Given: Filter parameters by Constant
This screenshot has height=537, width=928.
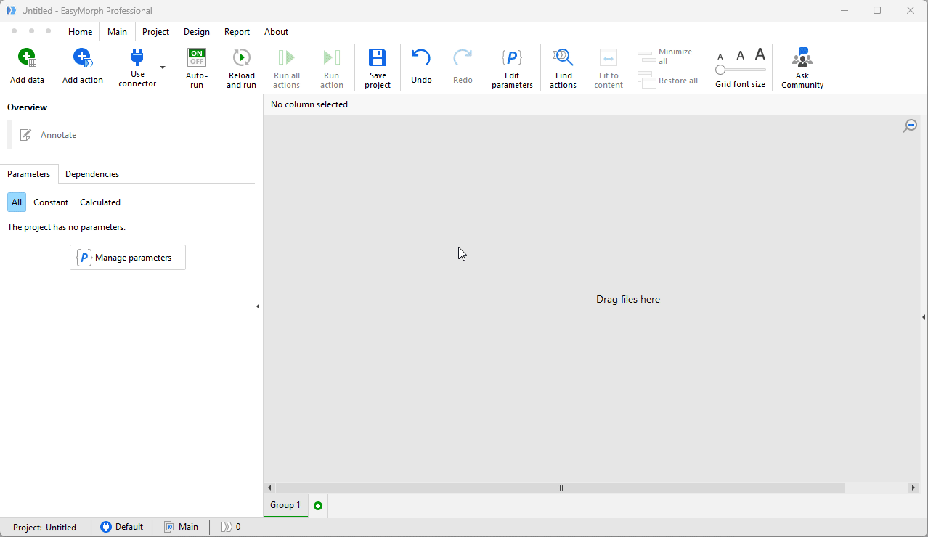Looking at the screenshot, I should [51, 202].
